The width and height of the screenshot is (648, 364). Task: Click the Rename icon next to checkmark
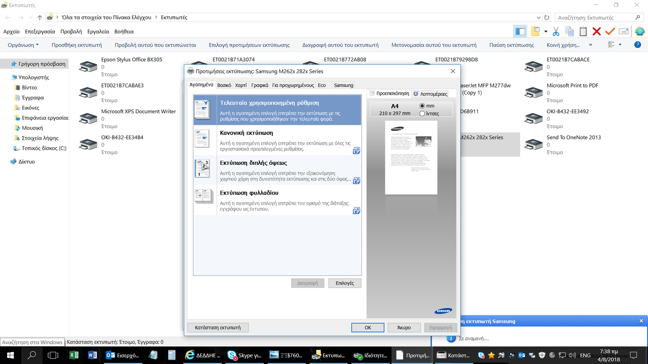tap(624, 31)
